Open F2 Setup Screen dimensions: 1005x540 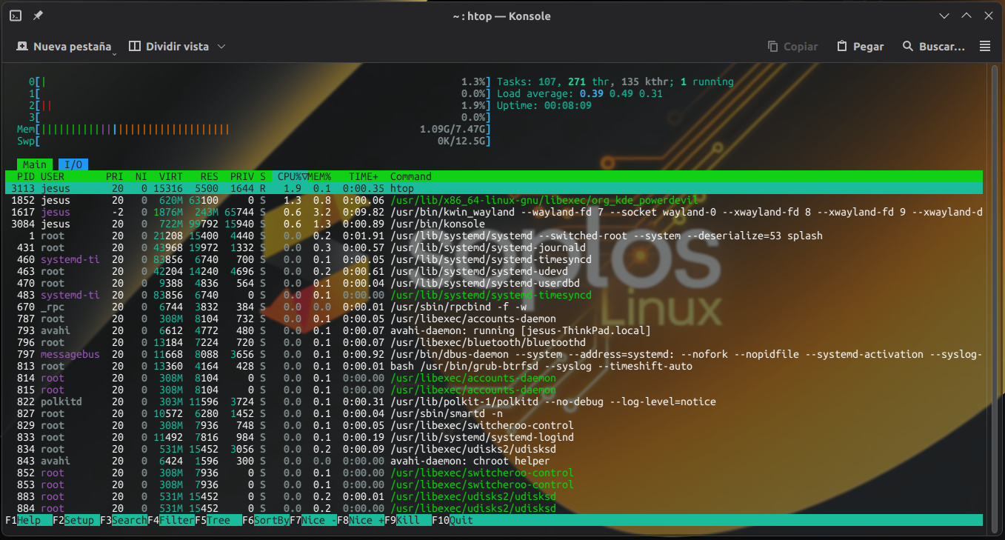76,520
